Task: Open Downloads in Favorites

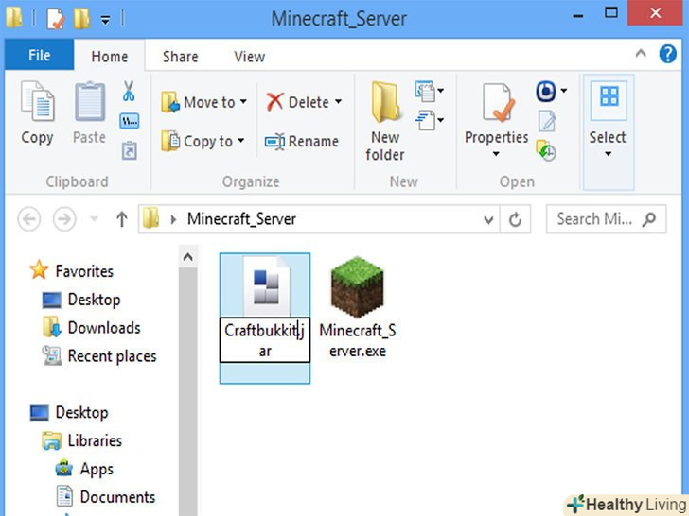Action: point(104,328)
